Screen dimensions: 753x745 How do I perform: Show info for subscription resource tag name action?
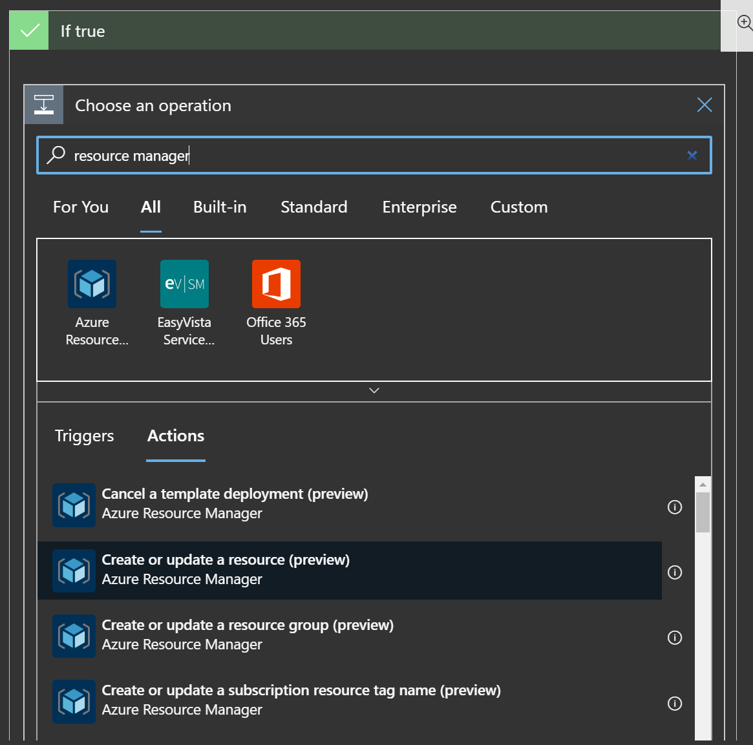[674, 704]
